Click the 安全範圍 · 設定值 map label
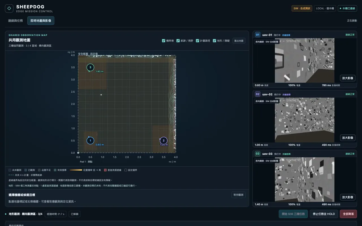Viewport: 362px width, 226px height. click(x=88, y=54)
